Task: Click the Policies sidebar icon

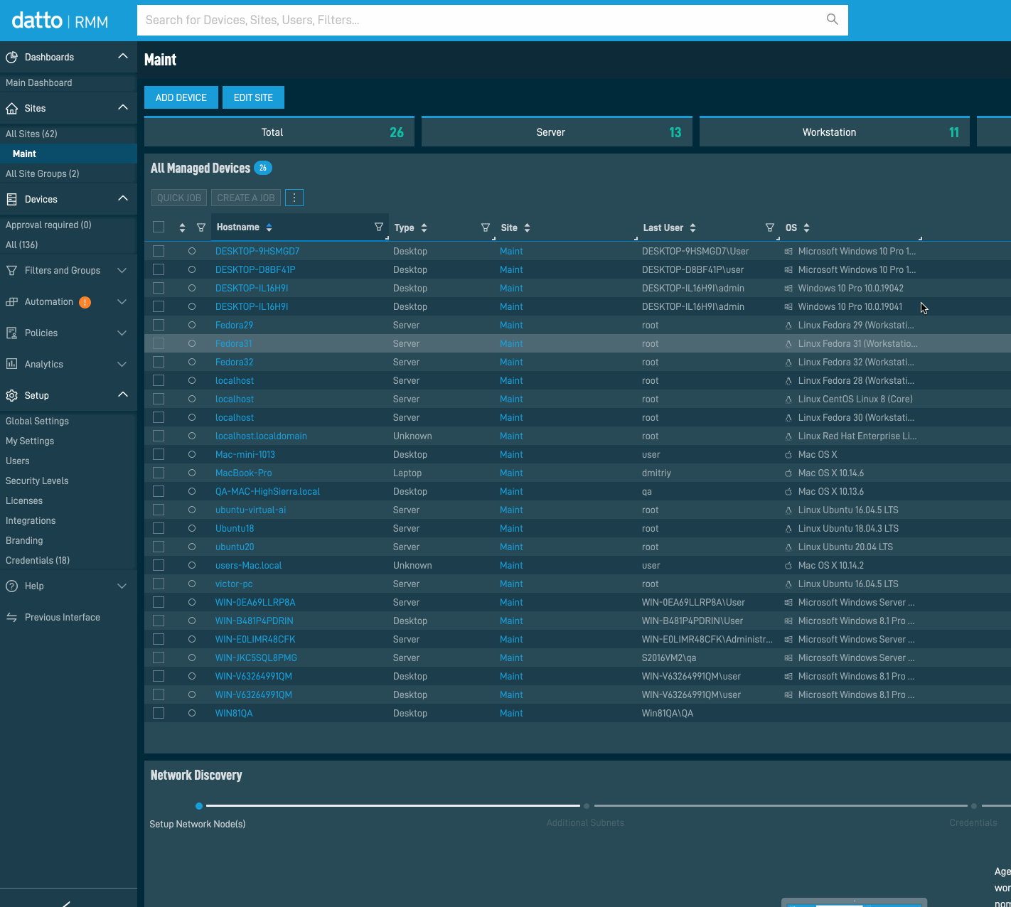Action: click(x=11, y=333)
